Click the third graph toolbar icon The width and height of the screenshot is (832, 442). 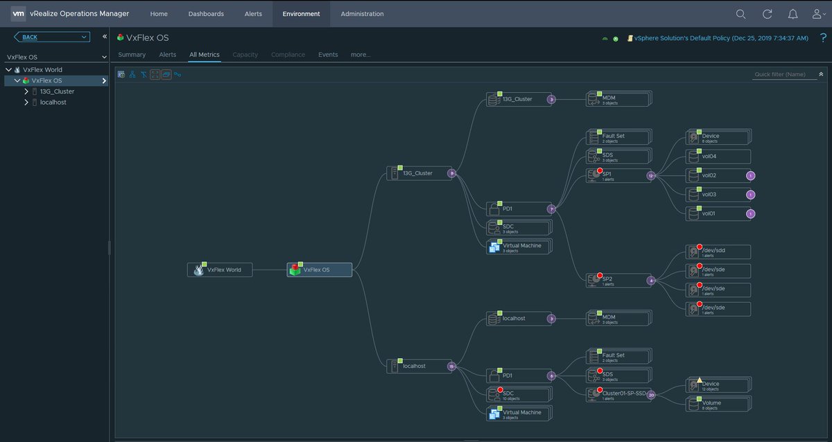click(144, 74)
